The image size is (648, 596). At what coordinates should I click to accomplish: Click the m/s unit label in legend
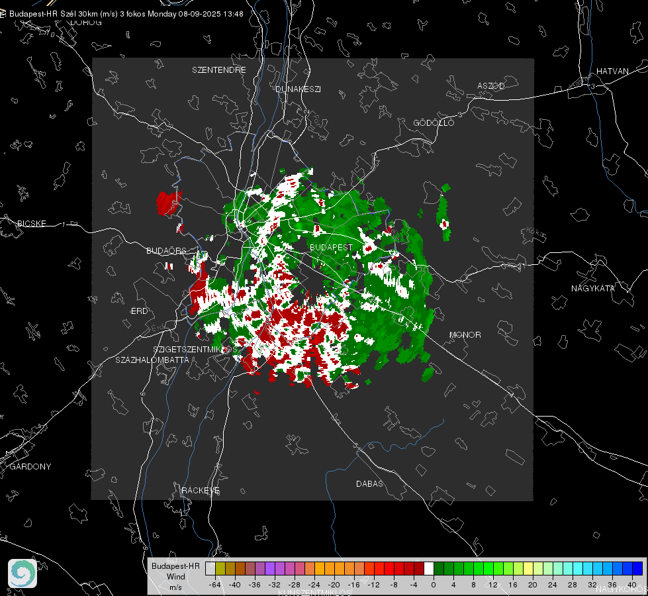point(175,587)
